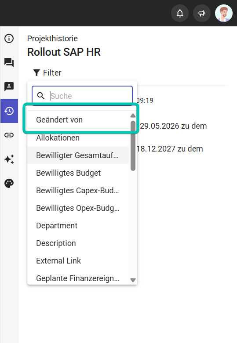Open the user avatar profile menu
This screenshot has width=237, height=343.
(x=224, y=13)
